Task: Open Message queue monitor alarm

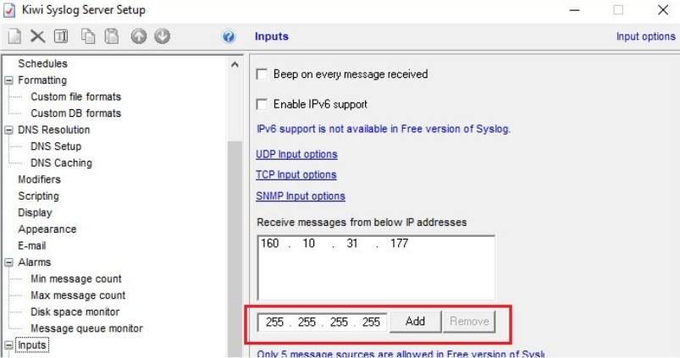Action: (86, 328)
